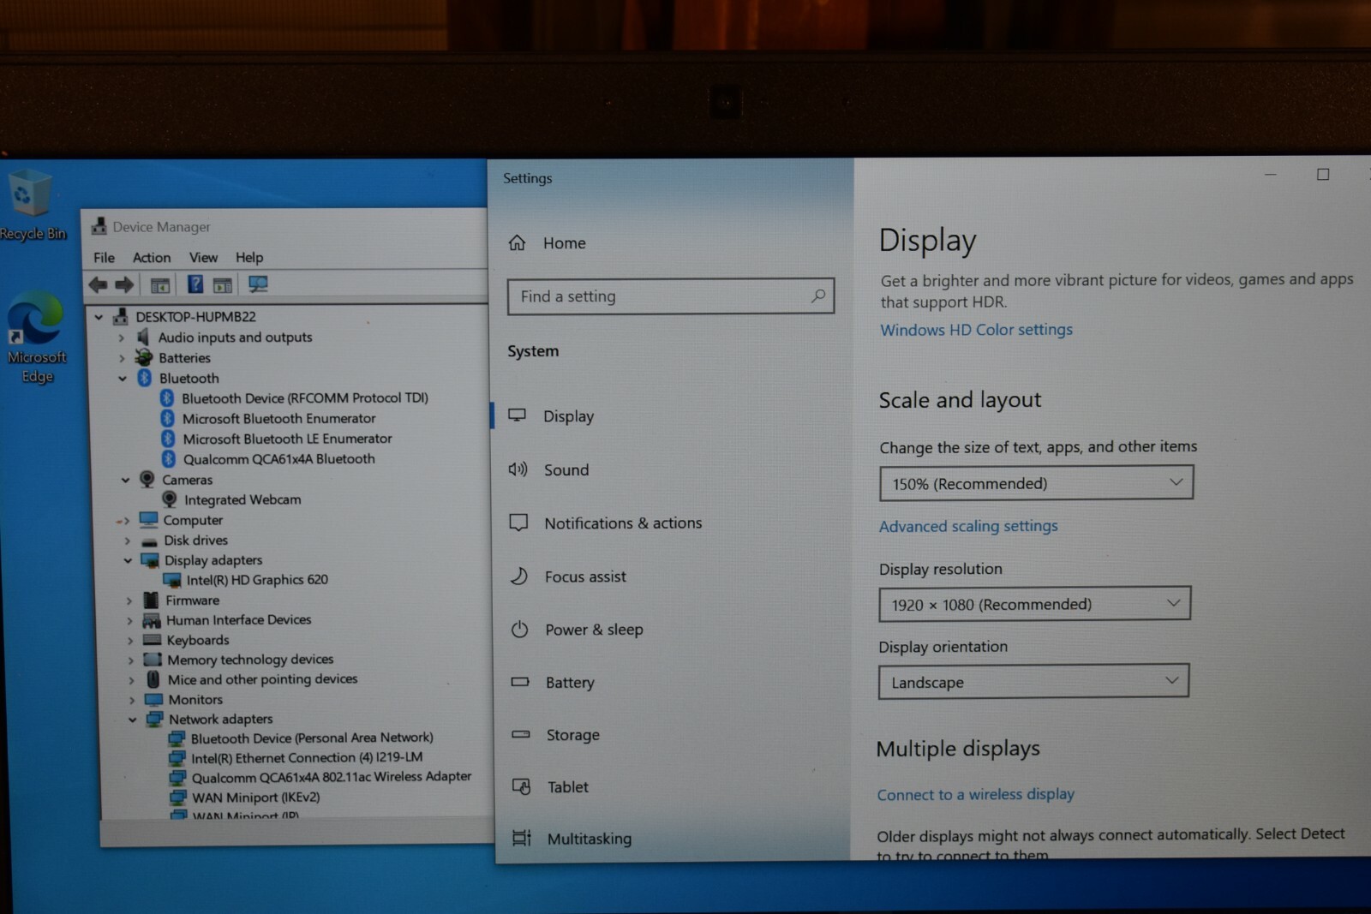Select Qualcomm QCA61x4A 802.11ac Wireless Adapter
Viewport: 1371px width, 914px height.
(332, 777)
